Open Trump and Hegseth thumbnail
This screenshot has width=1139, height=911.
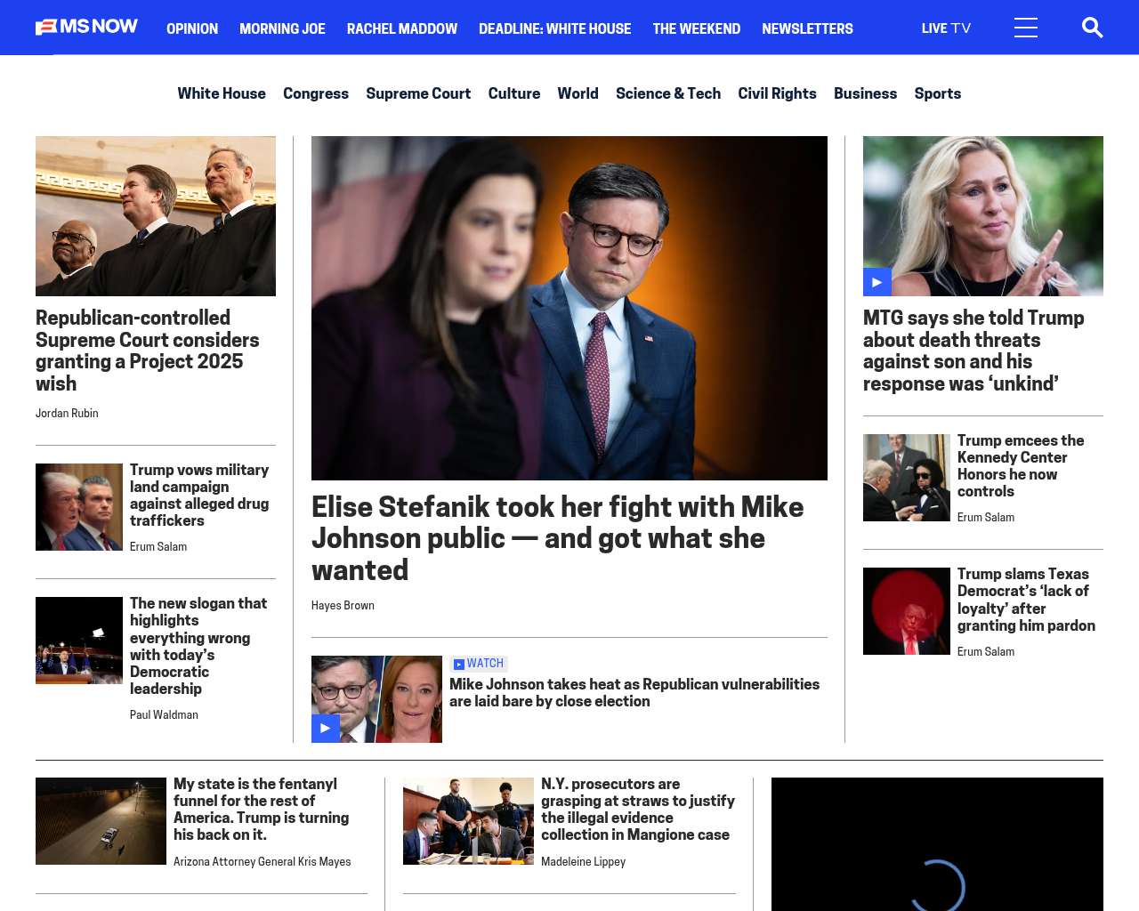[79, 507]
